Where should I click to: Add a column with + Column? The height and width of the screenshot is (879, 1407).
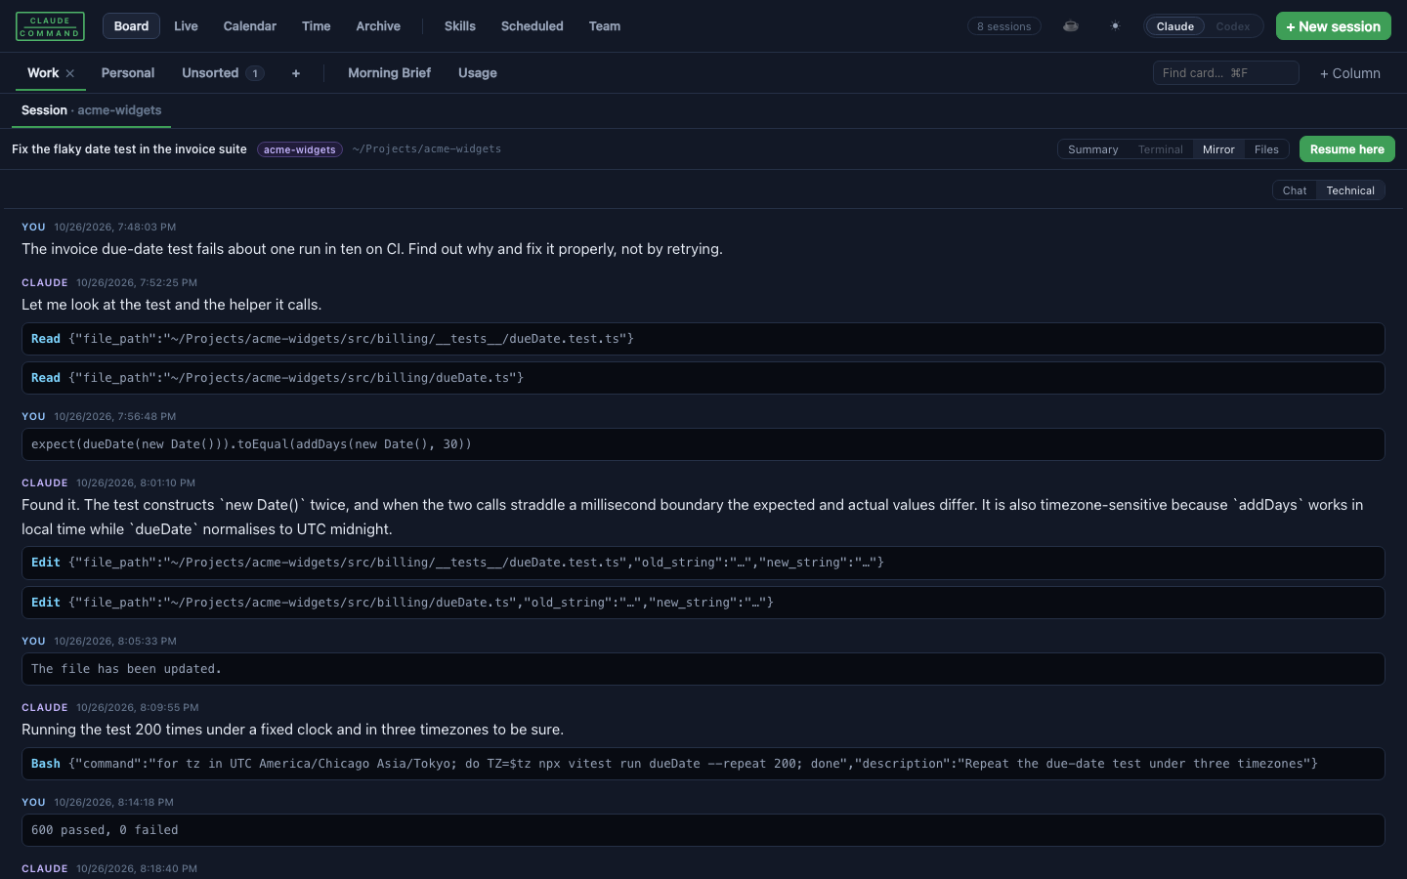pyautogui.click(x=1349, y=73)
